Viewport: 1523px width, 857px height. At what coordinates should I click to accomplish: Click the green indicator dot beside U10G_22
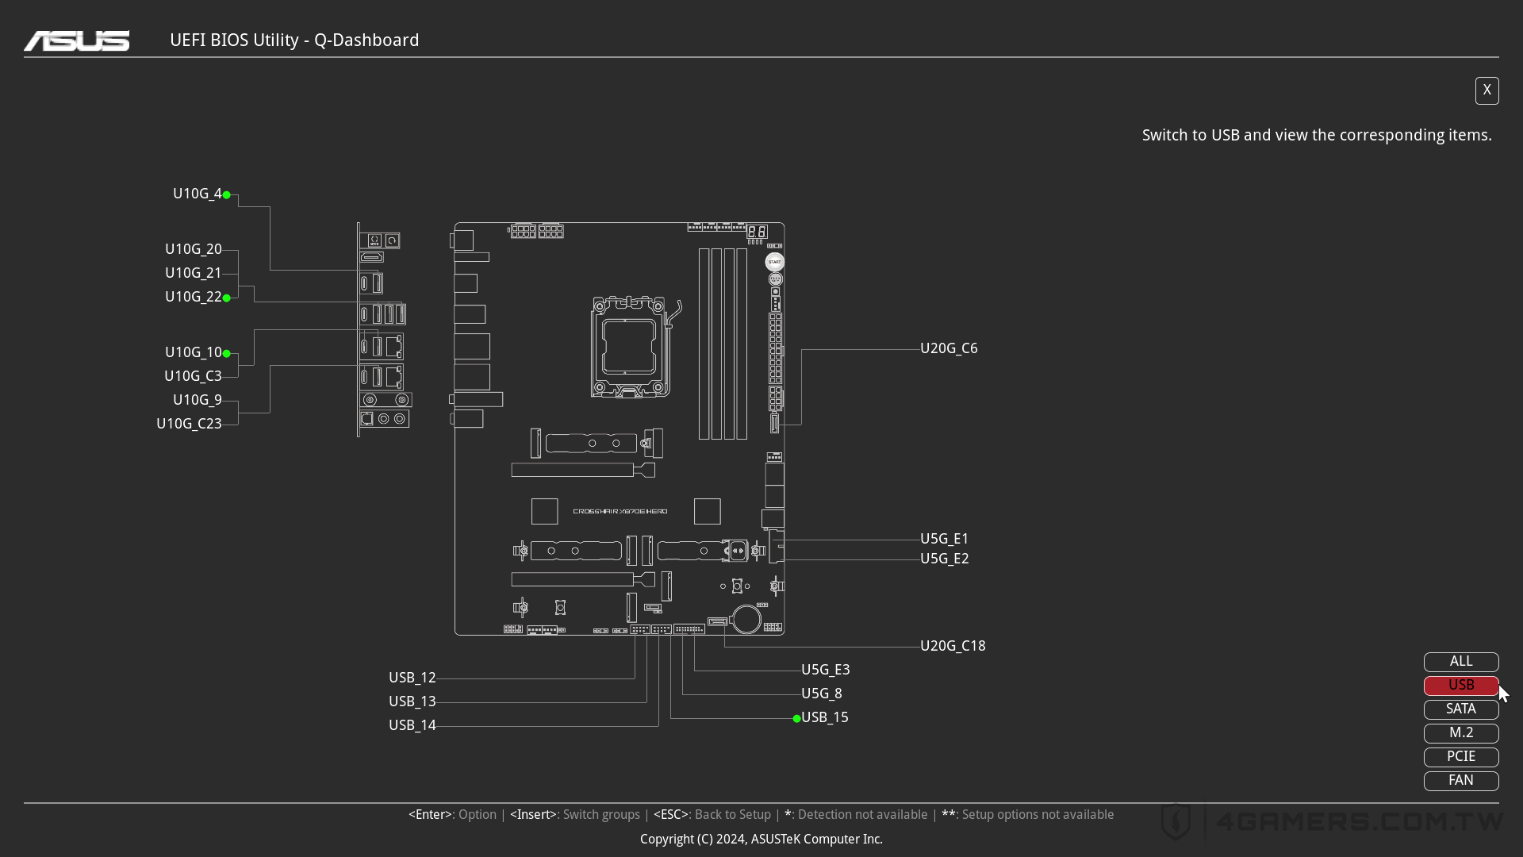click(x=227, y=298)
